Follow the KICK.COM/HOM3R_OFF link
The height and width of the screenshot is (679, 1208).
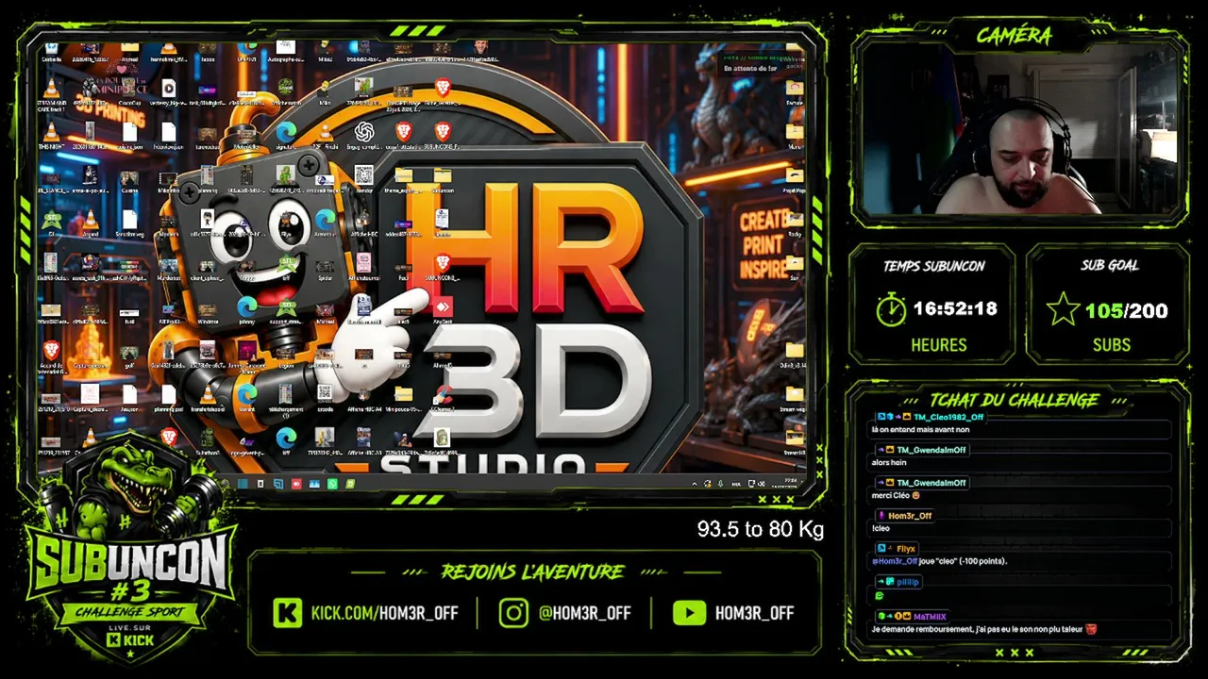385,613
